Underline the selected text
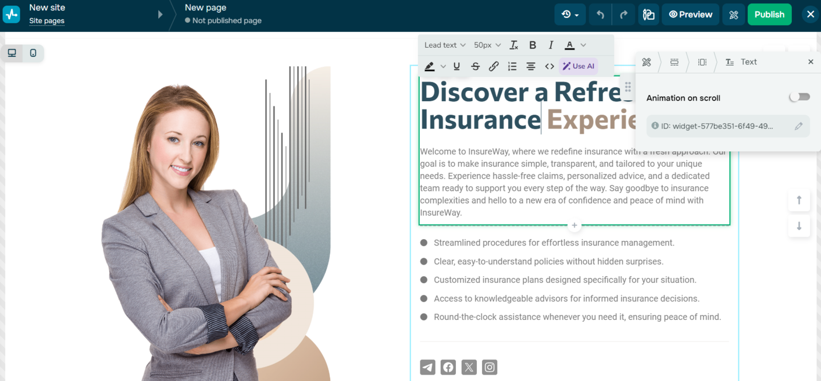The image size is (821, 381). pos(456,66)
